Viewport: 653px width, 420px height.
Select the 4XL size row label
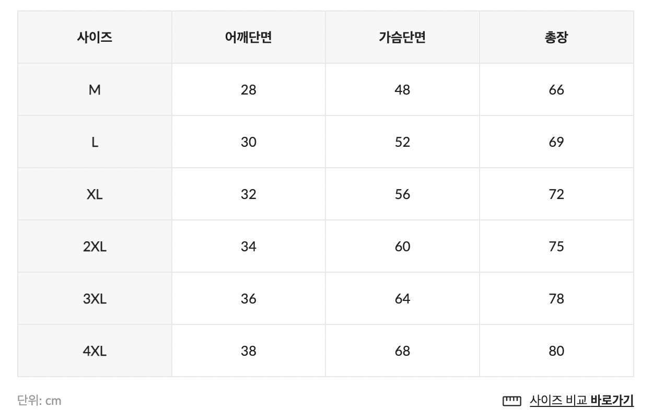coord(95,351)
